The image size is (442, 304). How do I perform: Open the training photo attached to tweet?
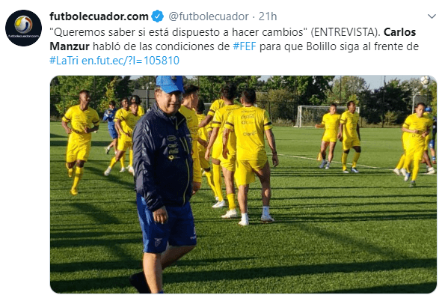[x=243, y=184]
